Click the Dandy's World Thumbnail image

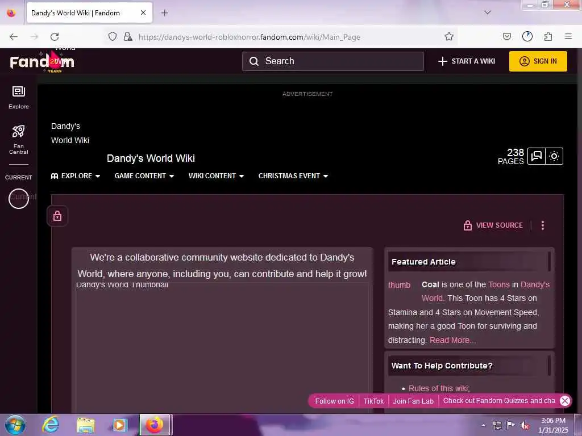222,349
